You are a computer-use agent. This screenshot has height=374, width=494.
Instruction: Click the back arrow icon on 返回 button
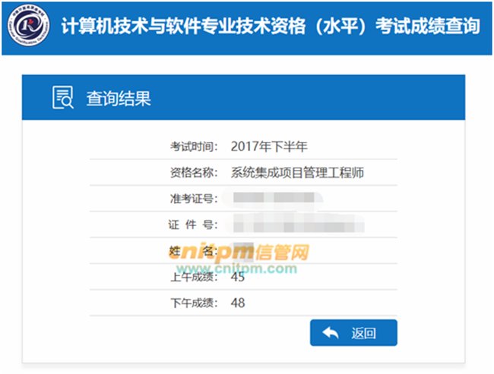tap(331, 333)
